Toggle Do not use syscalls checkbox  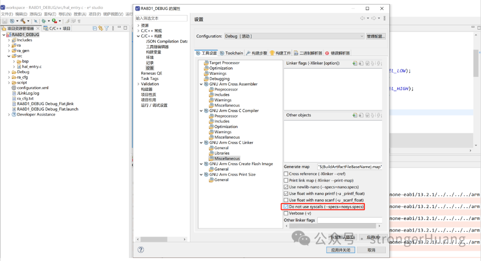click(286, 207)
